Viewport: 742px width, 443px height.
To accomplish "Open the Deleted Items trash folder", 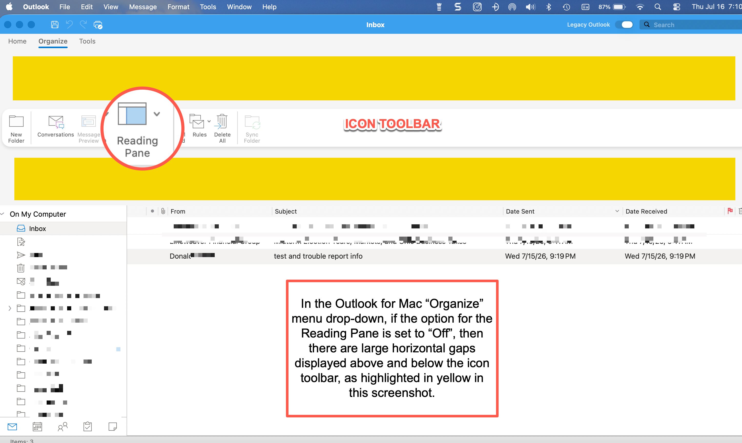I will pos(21,268).
